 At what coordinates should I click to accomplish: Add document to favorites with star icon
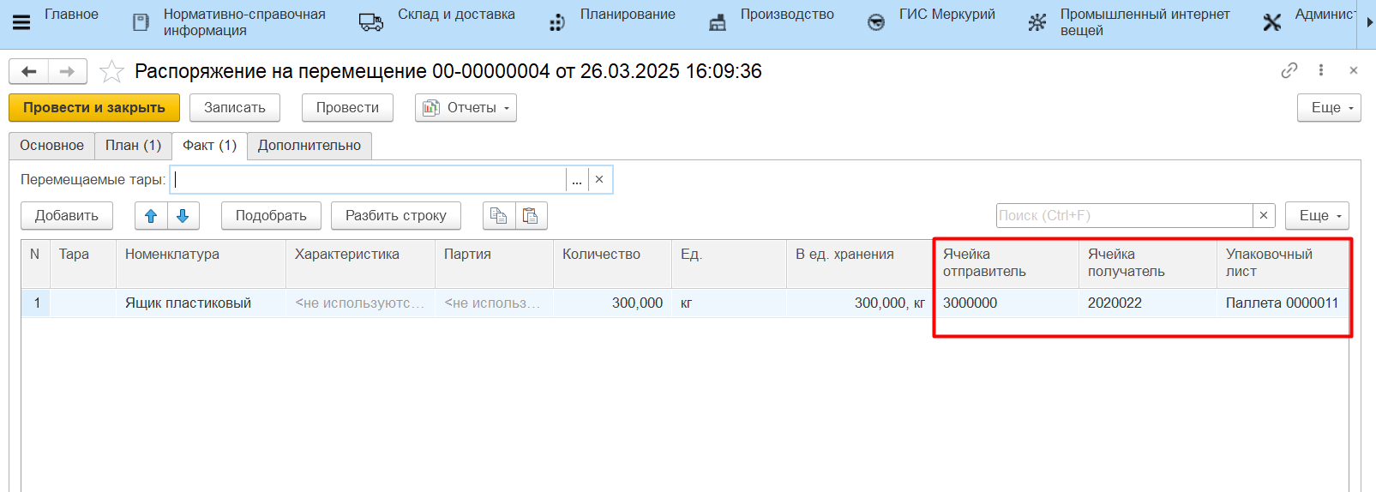[x=111, y=71]
